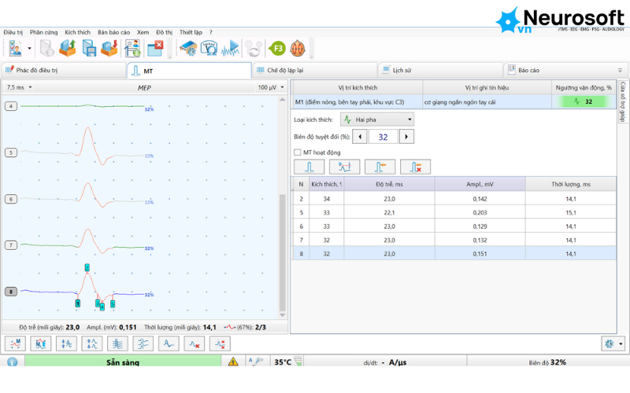630x393 pixels.
Task: Open the Hai pha stimulus type dropdown
Action: [377, 119]
